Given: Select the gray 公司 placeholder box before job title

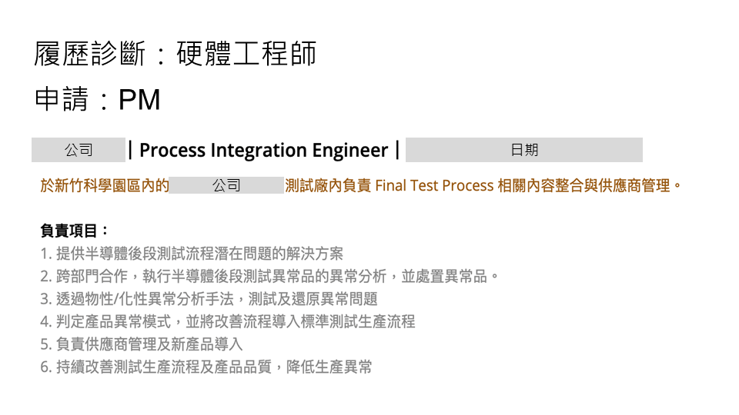Looking at the screenshot, I should click(79, 150).
